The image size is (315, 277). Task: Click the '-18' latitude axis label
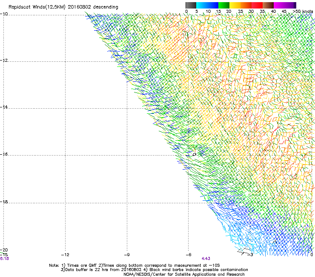4,202
